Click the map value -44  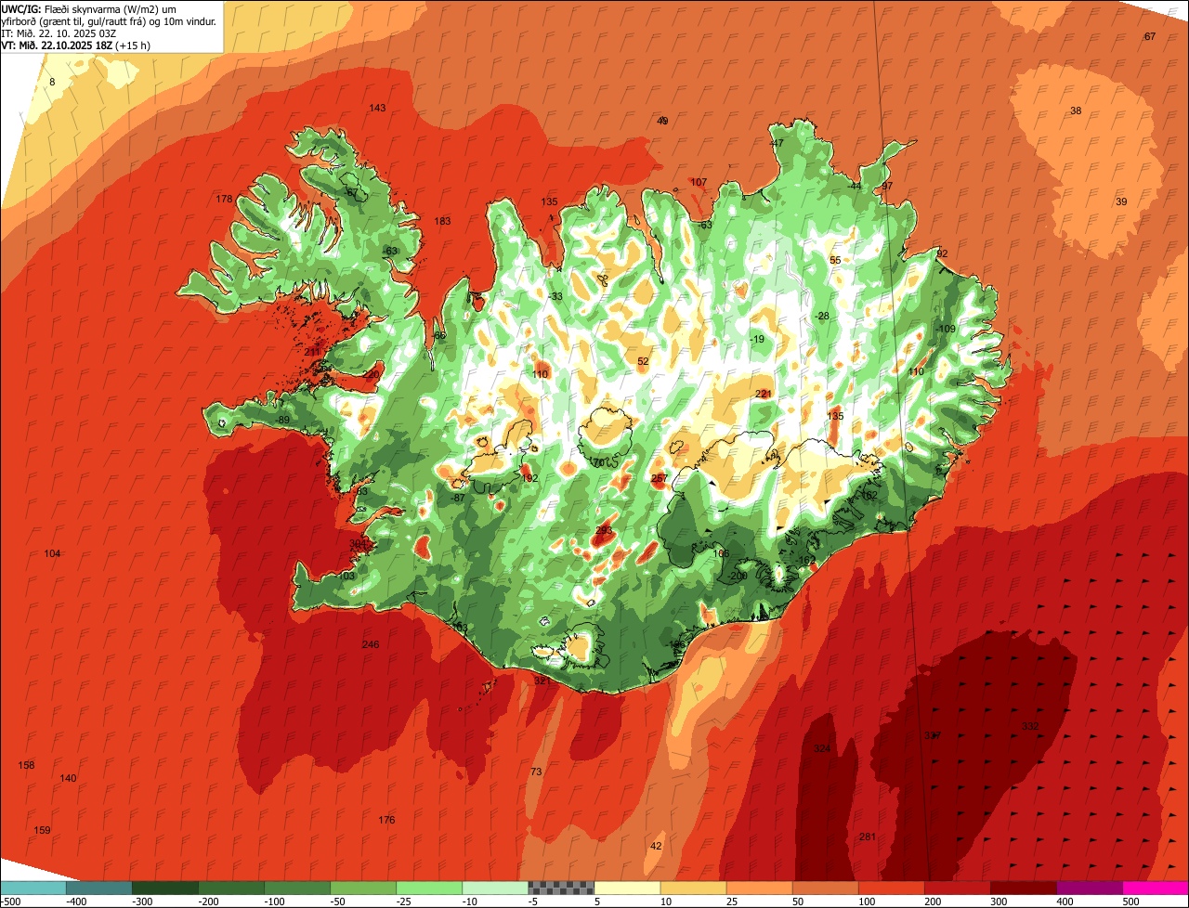point(855,187)
